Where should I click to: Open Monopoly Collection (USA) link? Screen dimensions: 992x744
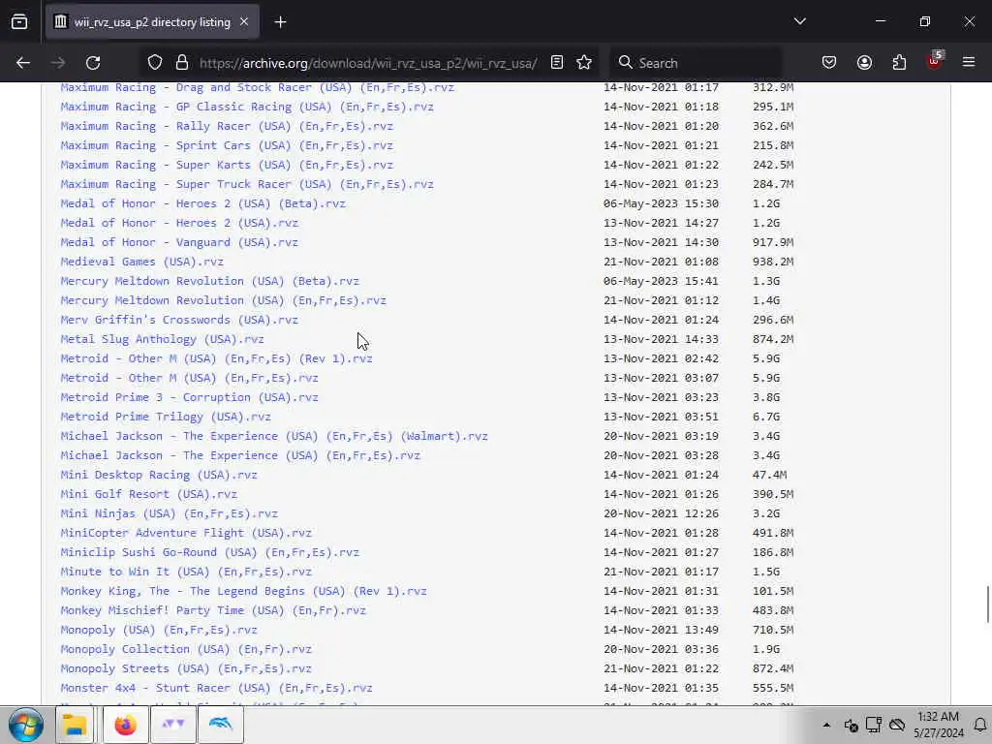(186, 649)
